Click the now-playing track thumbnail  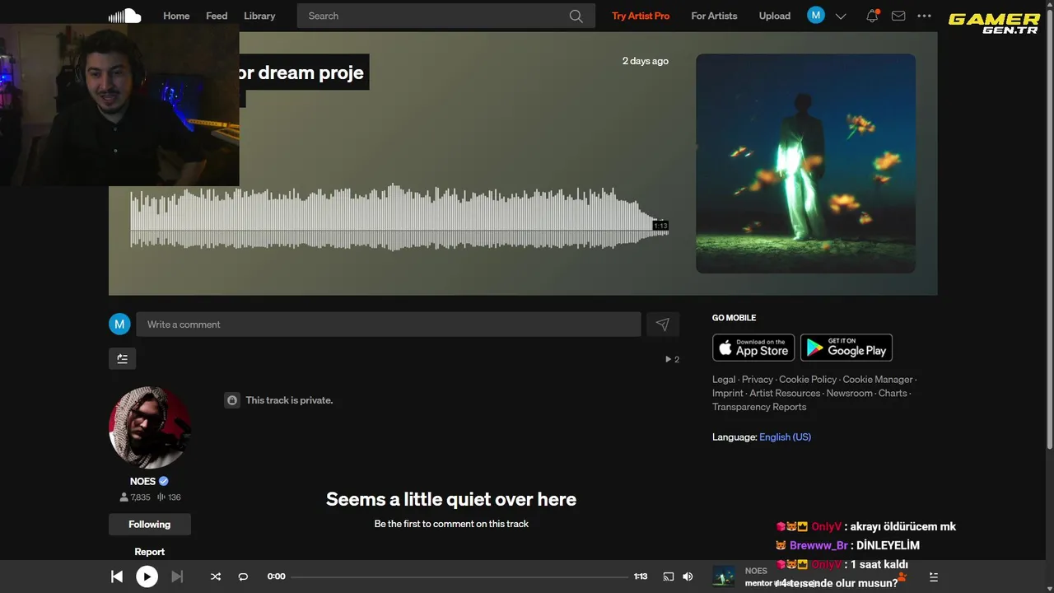click(x=724, y=577)
